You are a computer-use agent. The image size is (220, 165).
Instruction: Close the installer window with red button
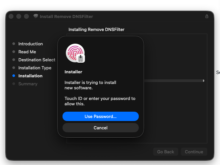tap(11, 16)
